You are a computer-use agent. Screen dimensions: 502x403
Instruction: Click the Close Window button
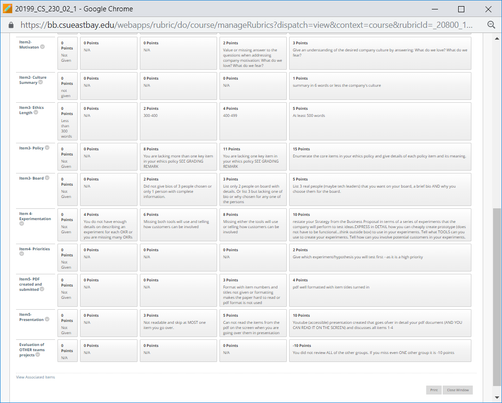(x=457, y=390)
